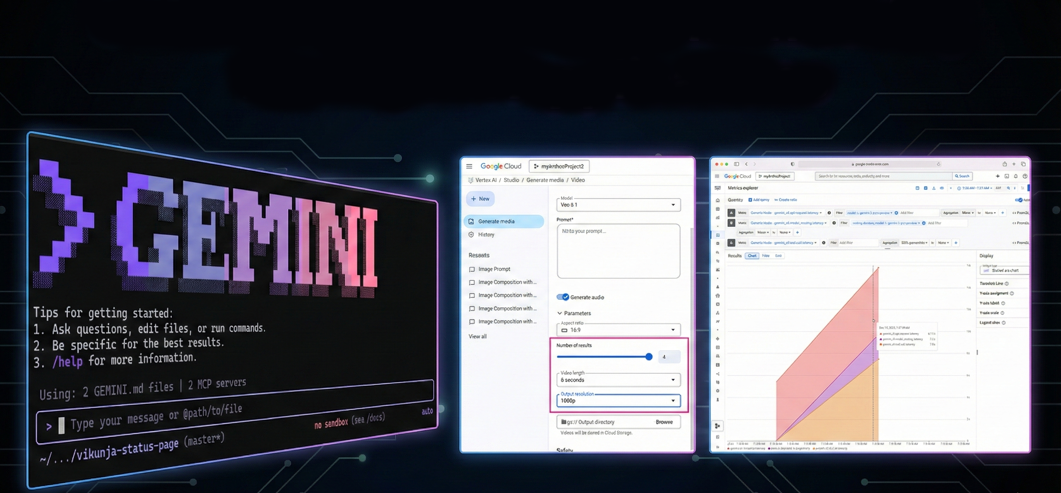1061x493 pixels.
Task: Click the Number of results slider handle
Action: 649,357
